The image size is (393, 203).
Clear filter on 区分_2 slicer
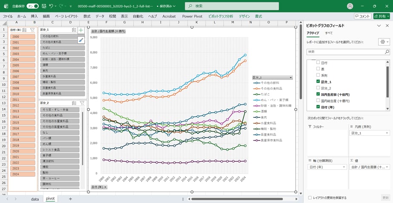point(82,103)
